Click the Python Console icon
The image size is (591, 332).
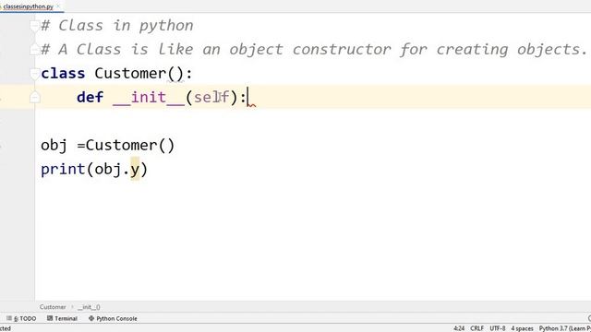coord(91,318)
